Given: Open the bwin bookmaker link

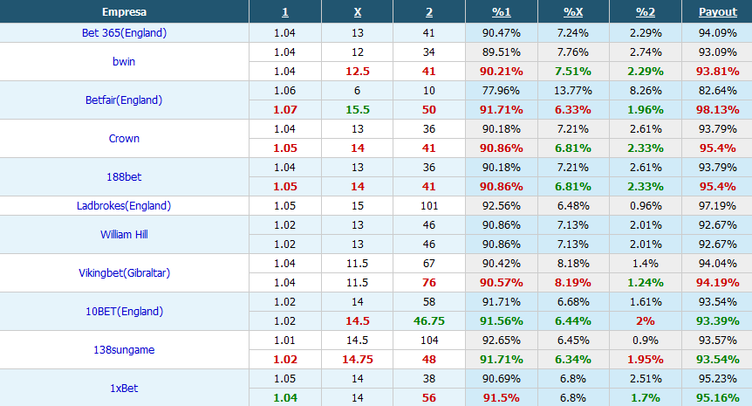Looking at the screenshot, I should 124,62.
